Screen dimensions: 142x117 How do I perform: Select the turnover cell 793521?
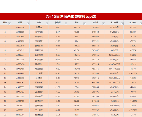click(x=95, y=41)
